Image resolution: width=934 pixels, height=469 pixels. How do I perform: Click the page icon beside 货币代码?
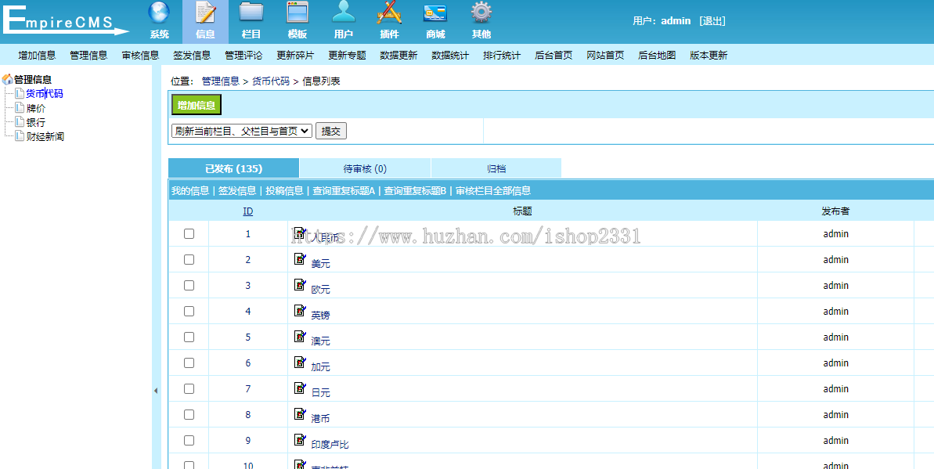[x=20, y=93]
